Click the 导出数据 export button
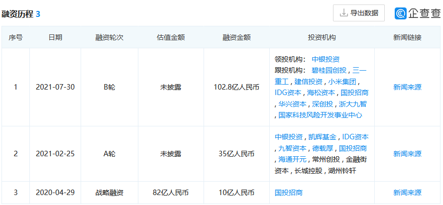 tap(358, 13)
